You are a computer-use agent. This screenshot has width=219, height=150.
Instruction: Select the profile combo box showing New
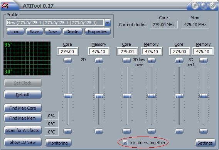point(55,23)
